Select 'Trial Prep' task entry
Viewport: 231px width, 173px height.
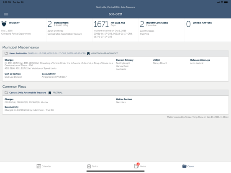coord(144,34)
